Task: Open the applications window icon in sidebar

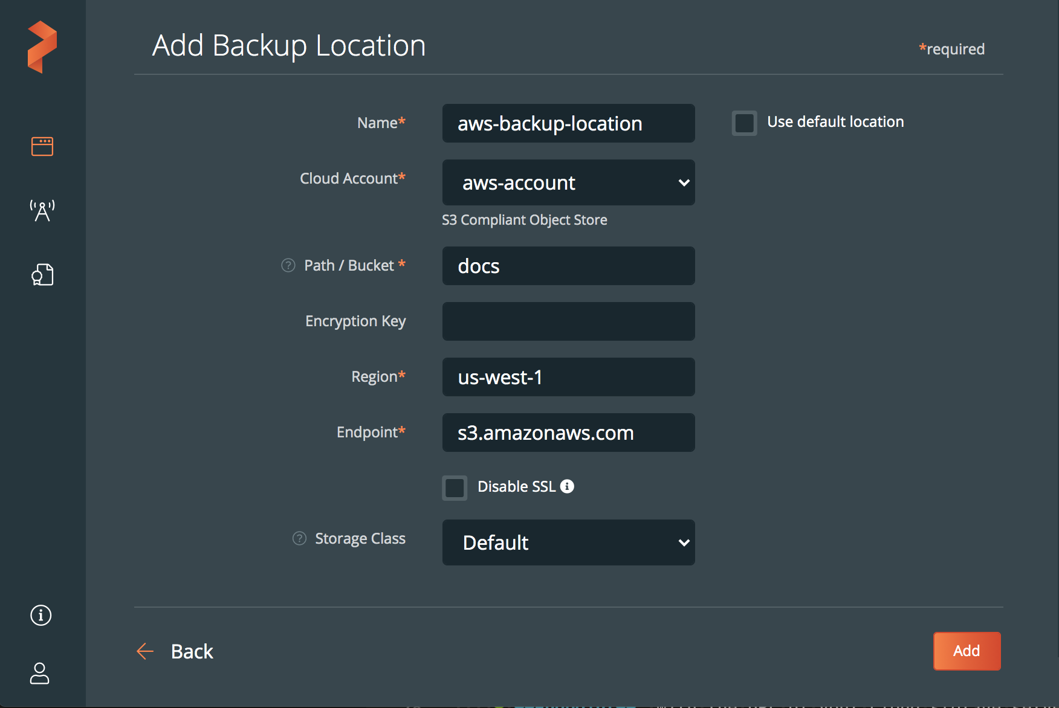Action: 42,146
